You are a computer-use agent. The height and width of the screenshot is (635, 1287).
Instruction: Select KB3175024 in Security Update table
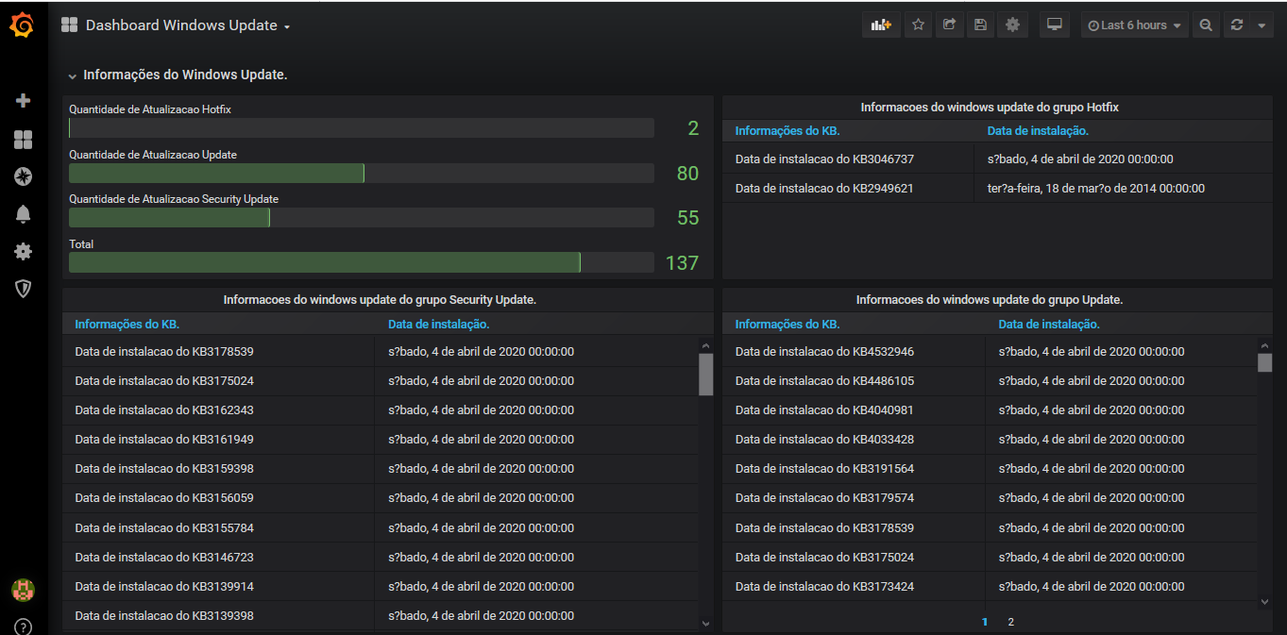pyautogui.click(x=381, y=381)
